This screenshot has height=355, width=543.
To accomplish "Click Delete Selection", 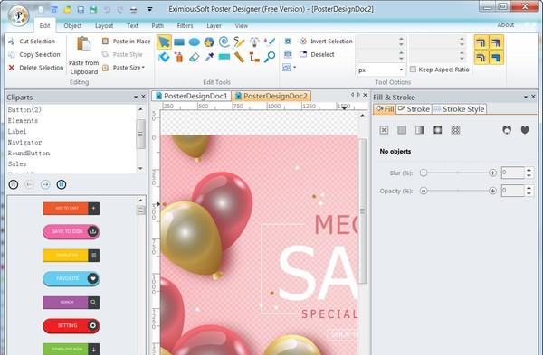I will (x=35, y=68).
